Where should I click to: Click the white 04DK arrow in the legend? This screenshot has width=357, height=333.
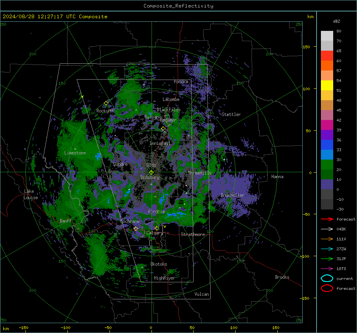click(x=327, y=229)
